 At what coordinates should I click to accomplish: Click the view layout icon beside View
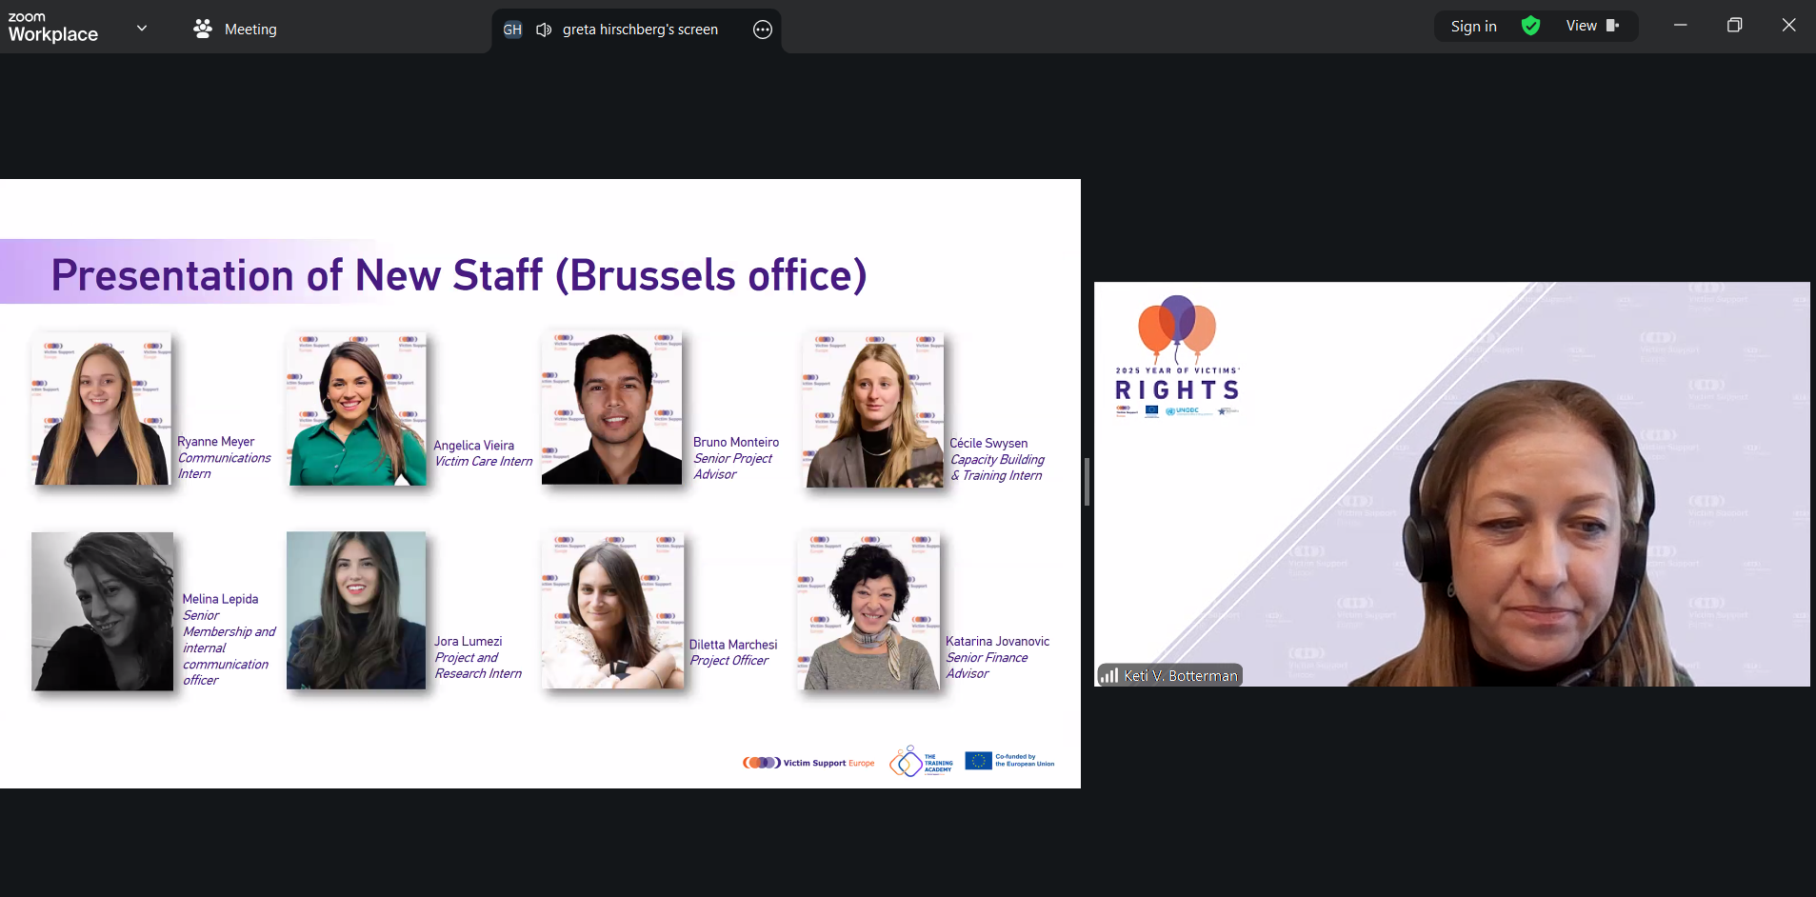coord(1612,26)
